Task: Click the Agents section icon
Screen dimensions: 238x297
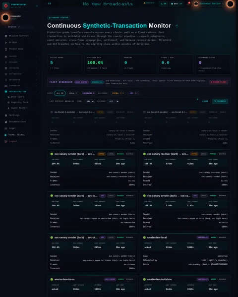Action: (6, 56)
